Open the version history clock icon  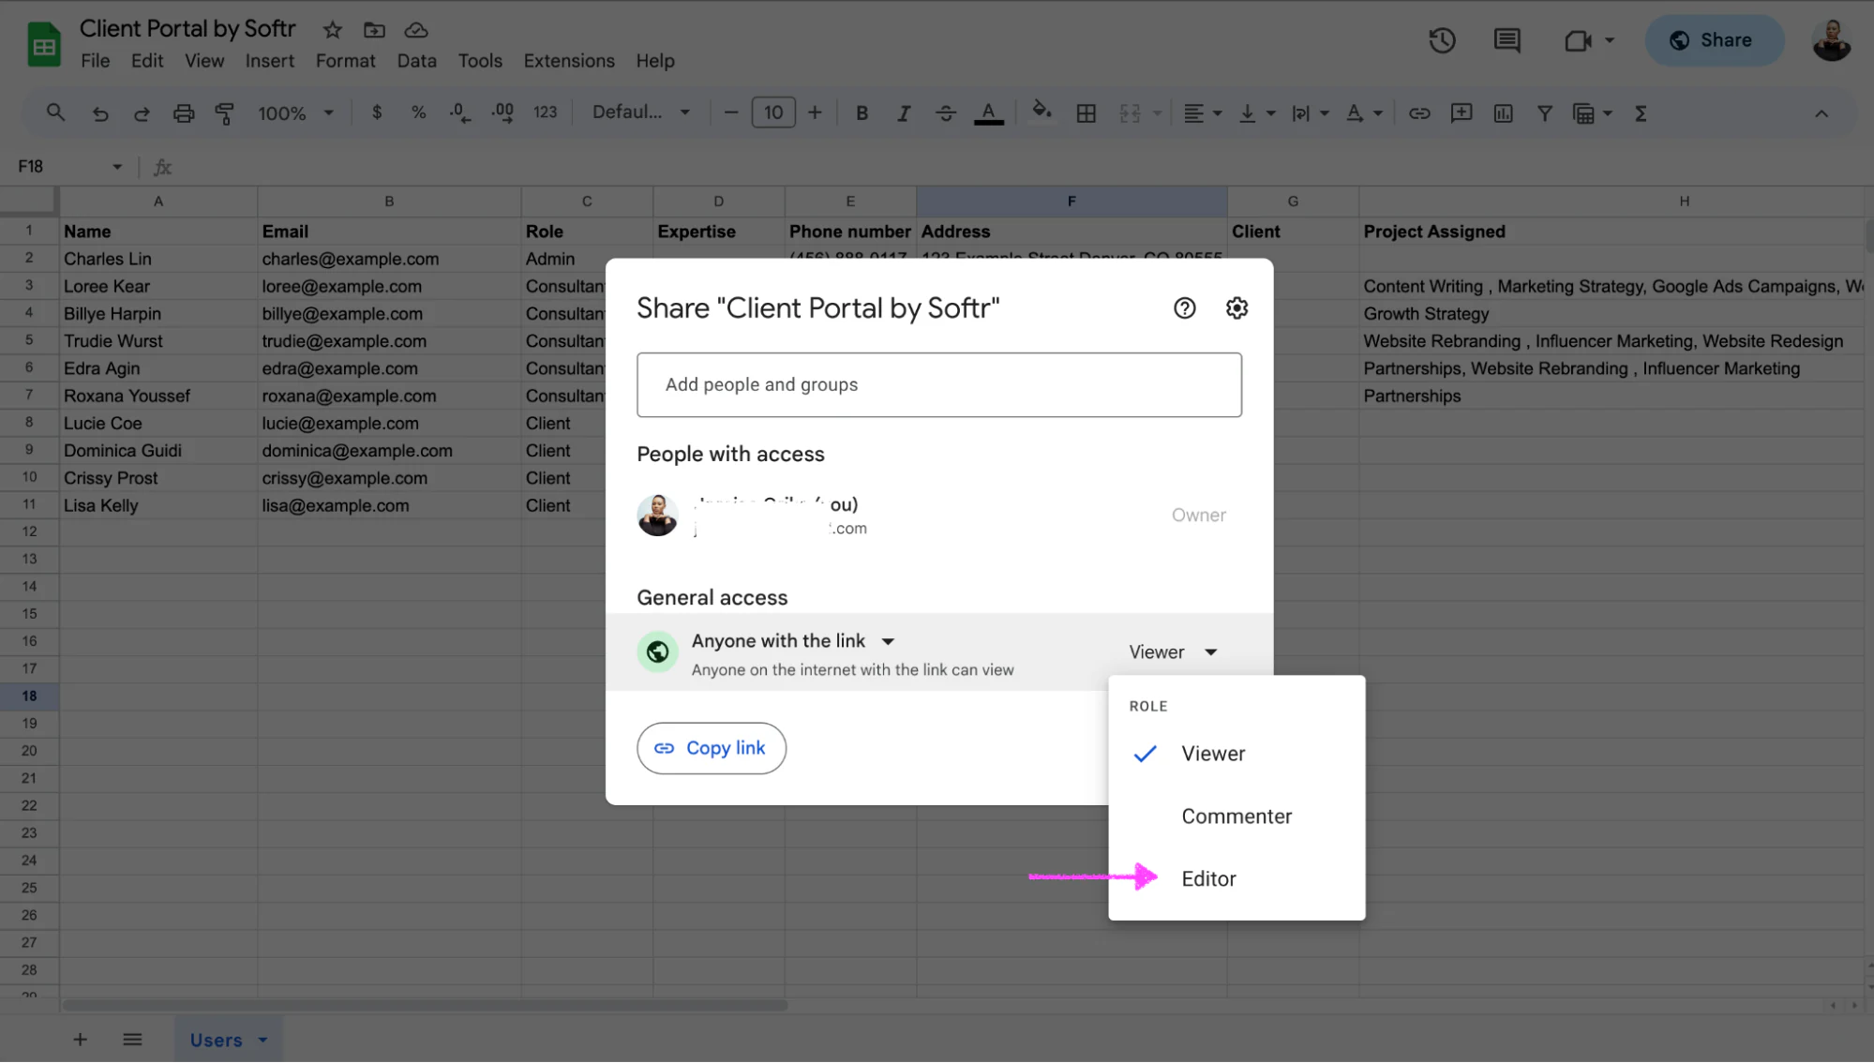[1442, 40]
